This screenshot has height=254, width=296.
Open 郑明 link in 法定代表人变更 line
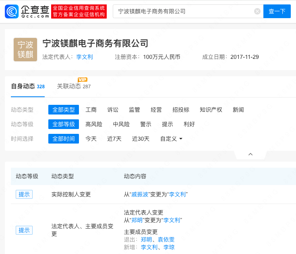(137, 220)
